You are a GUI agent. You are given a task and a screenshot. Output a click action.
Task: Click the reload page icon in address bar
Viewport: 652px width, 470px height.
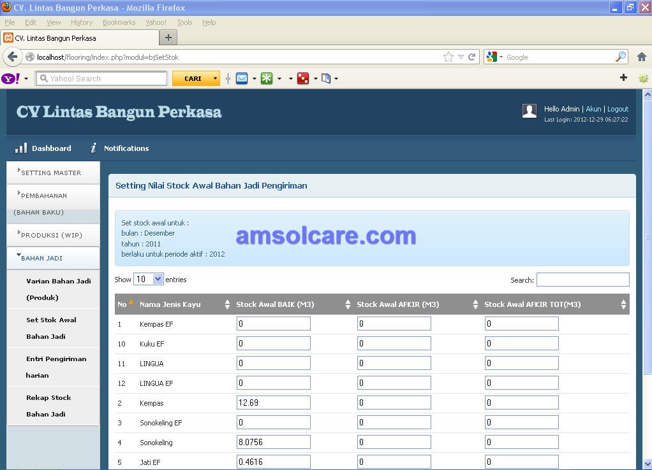pos(472,57)
